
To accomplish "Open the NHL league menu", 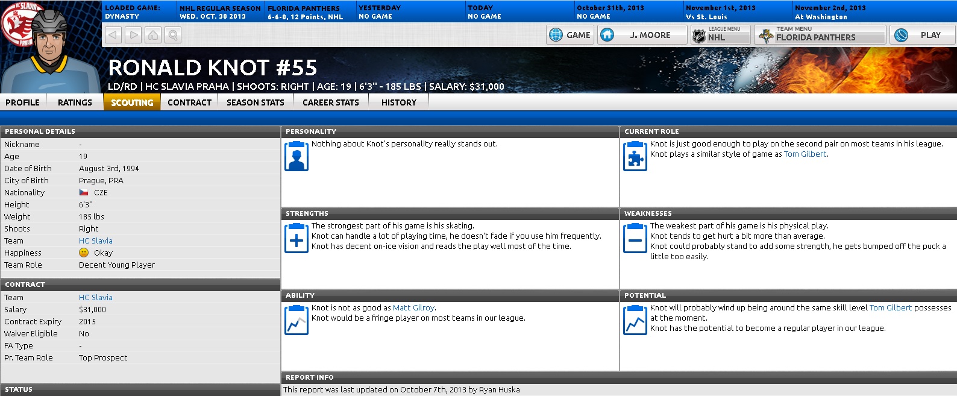I will [721, 35].
